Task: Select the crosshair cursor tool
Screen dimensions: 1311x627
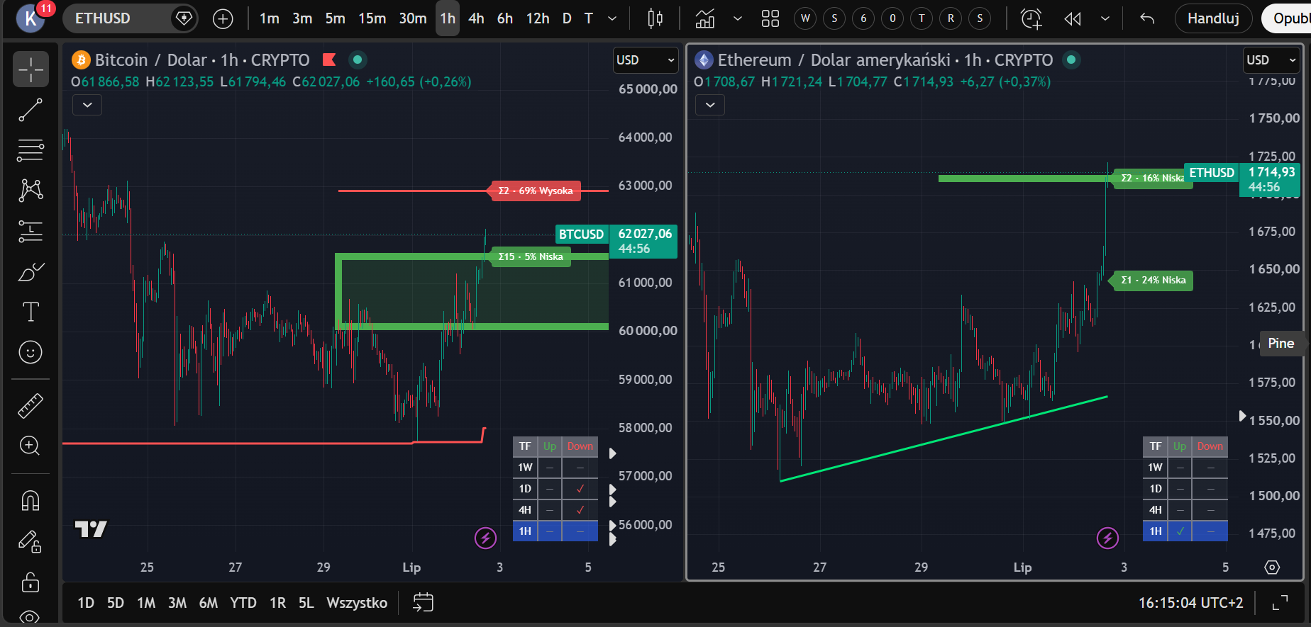Action: point(31,69)
